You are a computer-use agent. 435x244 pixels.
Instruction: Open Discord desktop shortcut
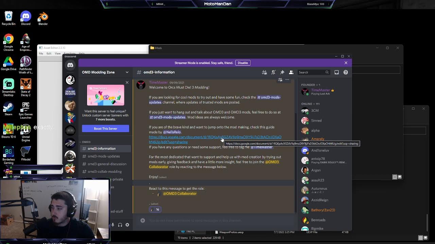[25, 19]
